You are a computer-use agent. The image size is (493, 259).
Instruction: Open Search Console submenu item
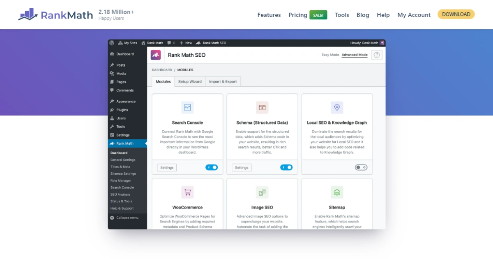pyautogui.click(x=122, y=187)
